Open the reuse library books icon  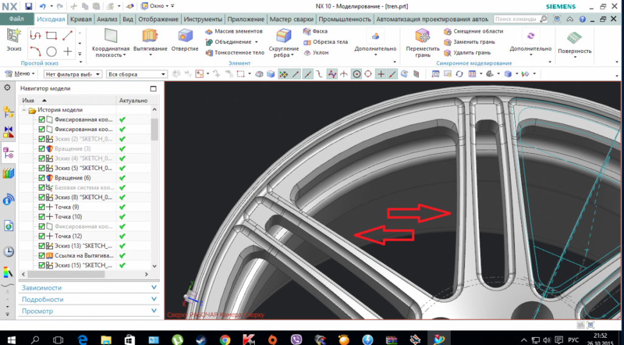[x=8, y=174]
